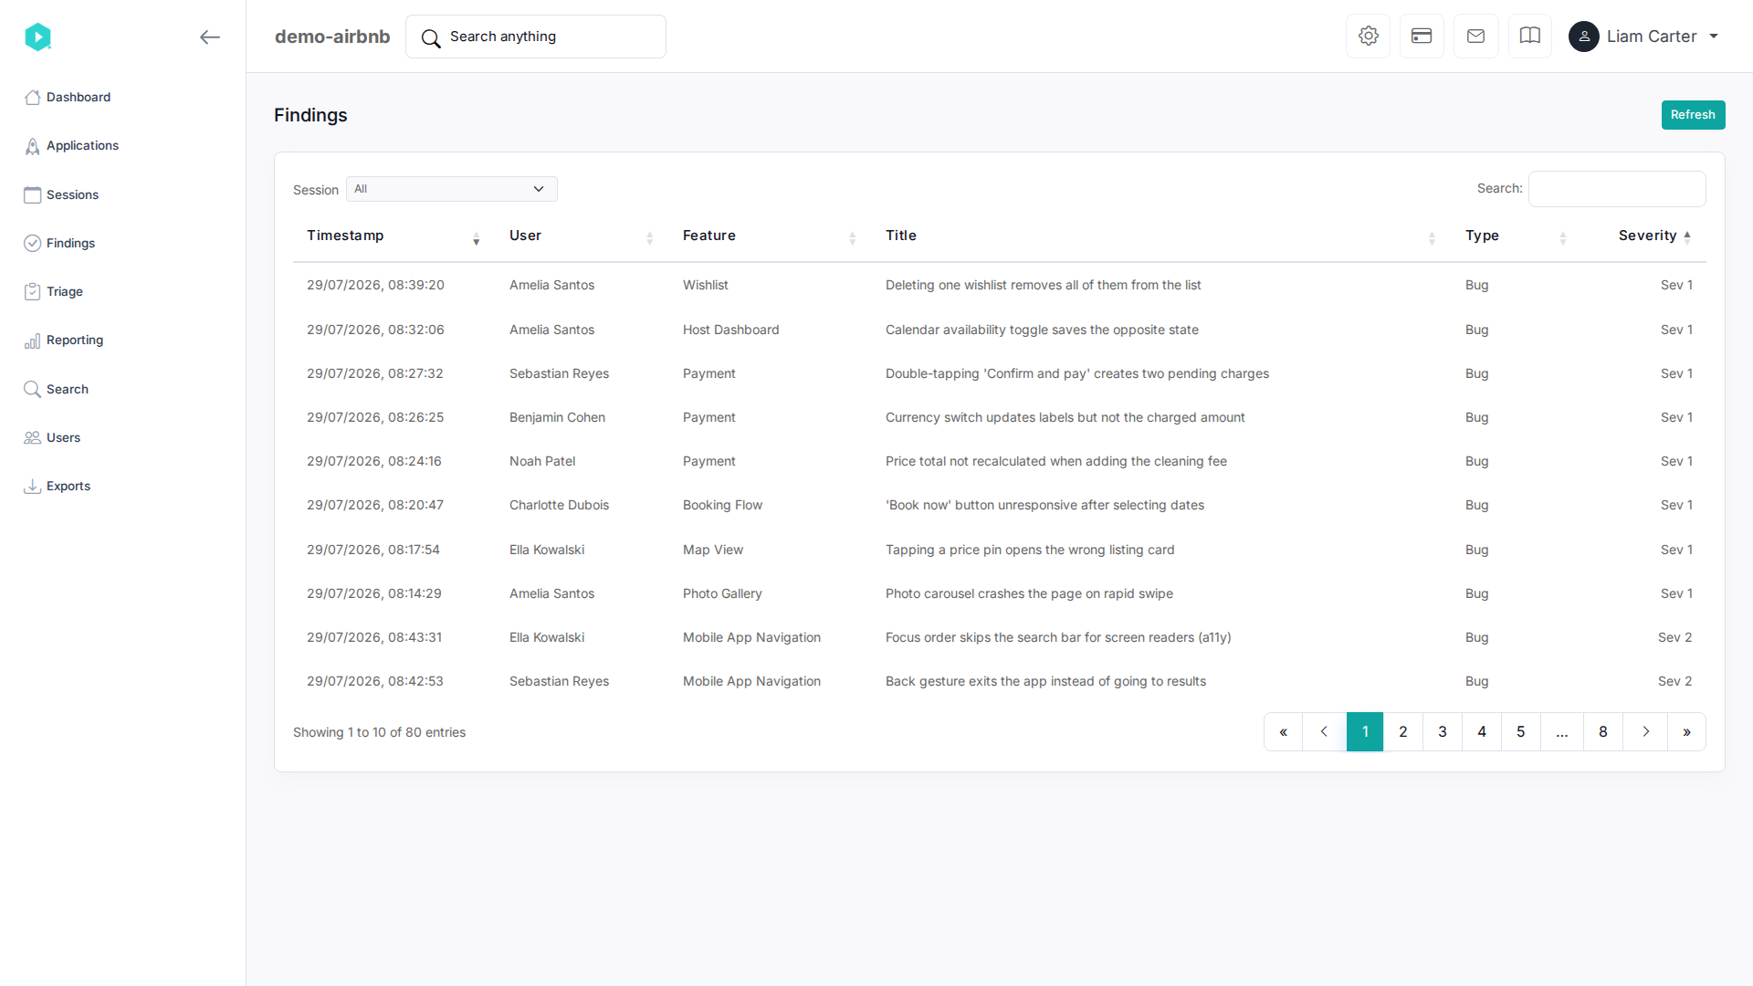Image resolution: width=1753 pixels, height=986 pixels.
Task: Click Liam Carter avatar icon
Action: point(1584,37)
